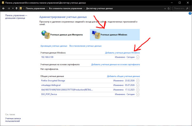Click the 'Изменено: 23.02.2026' date text
The width and height of the screenshot is (192, 126).
click(x=124, y=81)
